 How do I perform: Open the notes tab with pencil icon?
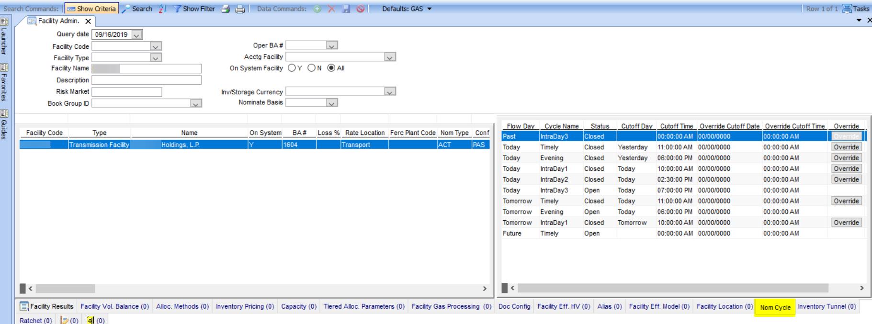tap(69, 320)
